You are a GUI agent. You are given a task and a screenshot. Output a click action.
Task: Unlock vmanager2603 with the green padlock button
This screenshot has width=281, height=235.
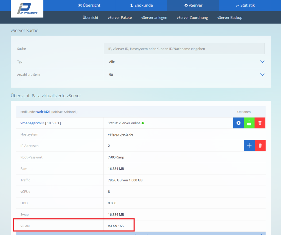point(249,123)
